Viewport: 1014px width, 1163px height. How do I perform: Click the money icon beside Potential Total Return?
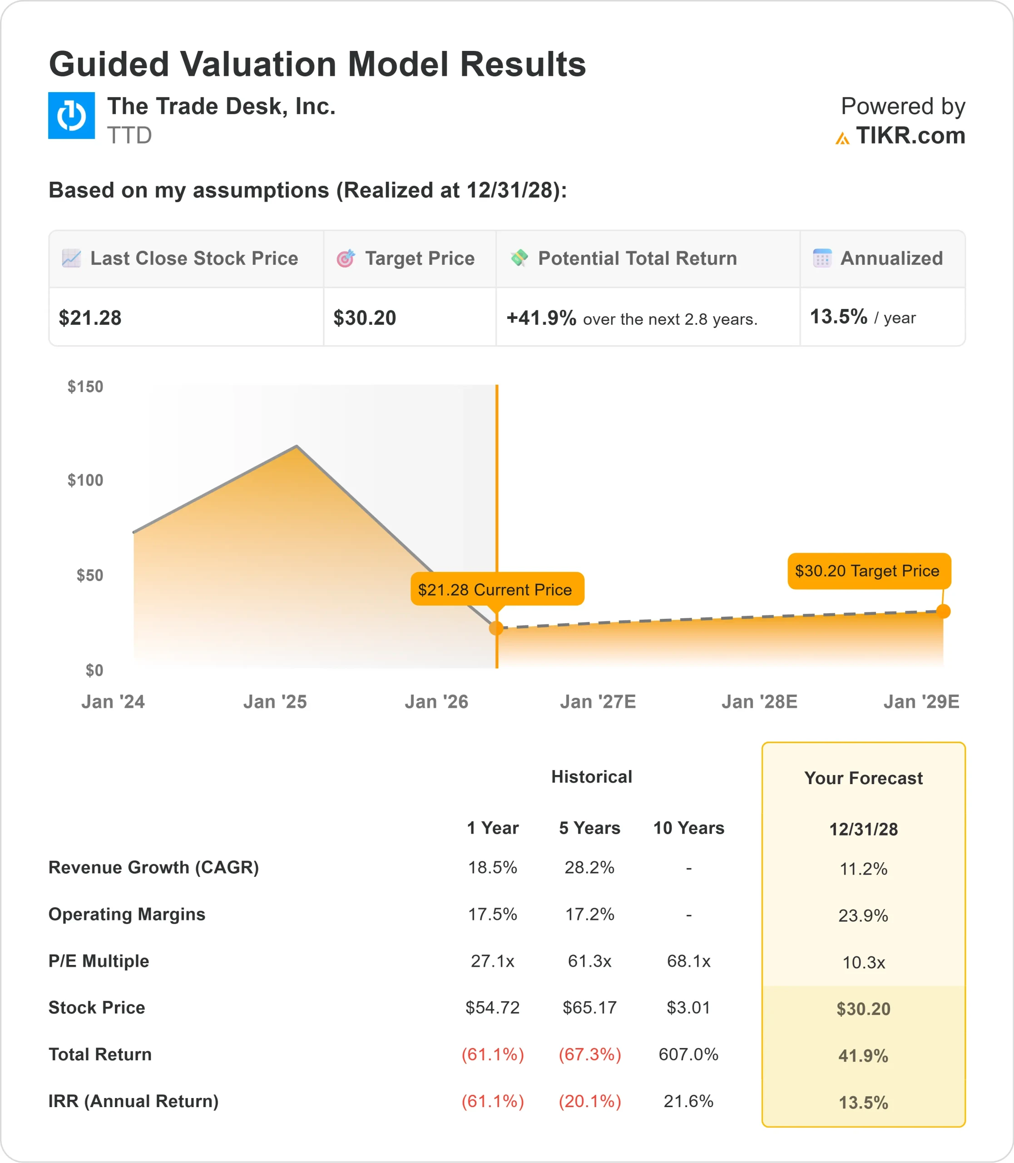pyautogui.click(x=519, y=258)
